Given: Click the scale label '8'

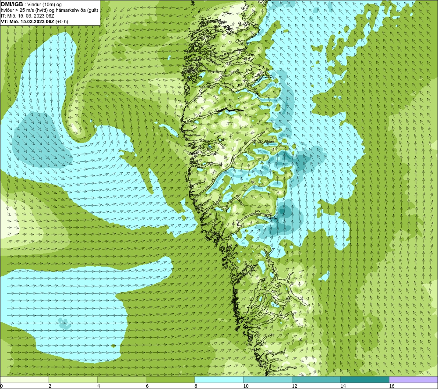Looking at the screenshot, I should (x=196, y=386).
